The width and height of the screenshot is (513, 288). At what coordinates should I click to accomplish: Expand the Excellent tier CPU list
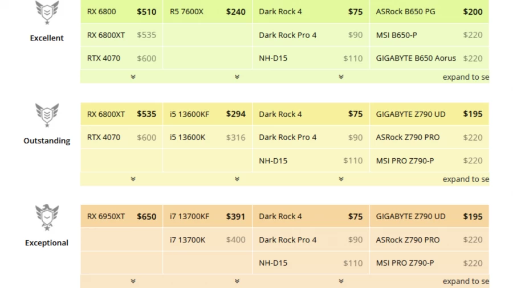click(x=237, y=77)
